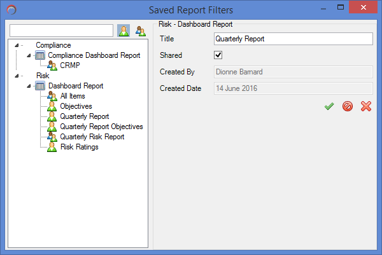The width and height of the screenshot is (382, 255).
Task: Click the Created Date field
Action: click(x=294, y=88)
